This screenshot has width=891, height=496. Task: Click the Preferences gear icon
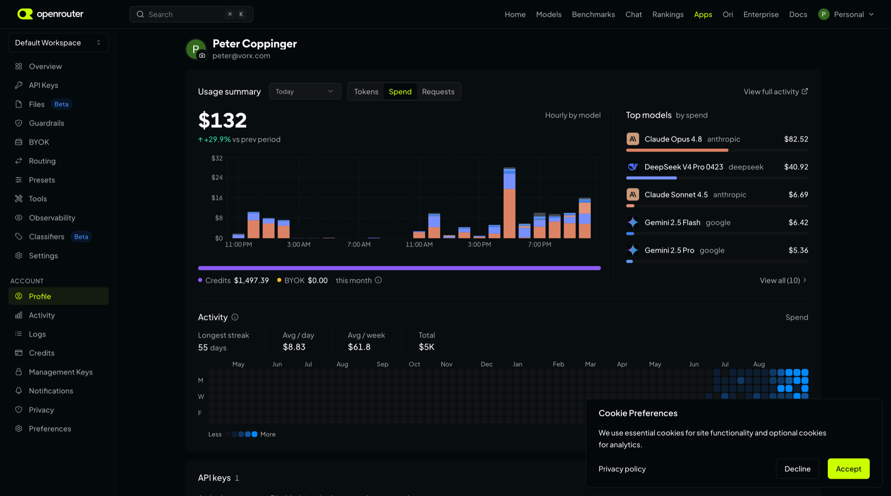(x=19, y=428)
